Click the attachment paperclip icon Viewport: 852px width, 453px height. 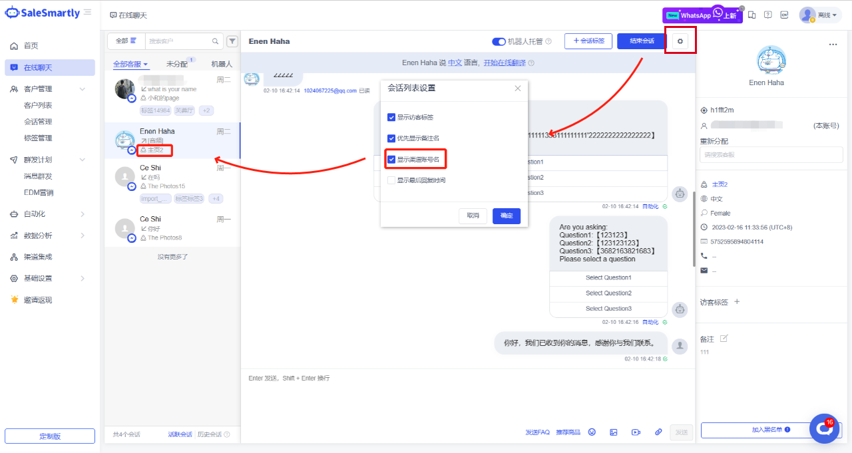click(658, 432)
